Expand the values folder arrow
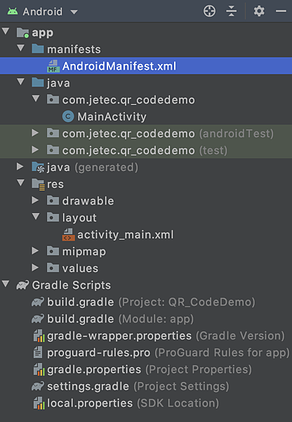The height and width of the screenshot is (422, 292). (35, 267)
